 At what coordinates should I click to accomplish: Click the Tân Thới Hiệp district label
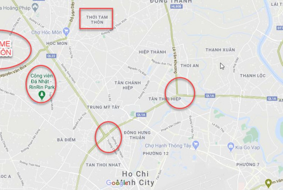pyautogui.click(x=165, y=99)
